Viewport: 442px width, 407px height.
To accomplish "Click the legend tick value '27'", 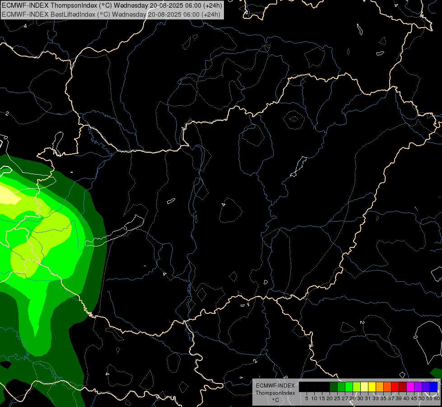I will (345, 398).
